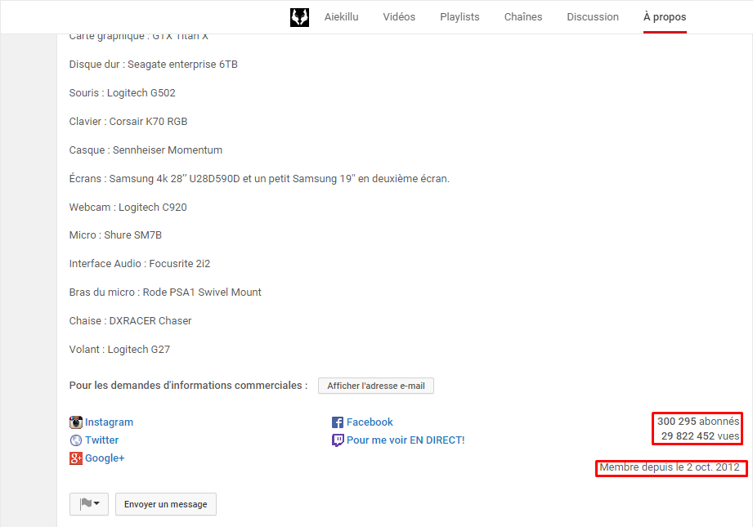Open the Instagram text link
This screenshot has width=753, height=527.
[x=109, y=422]
